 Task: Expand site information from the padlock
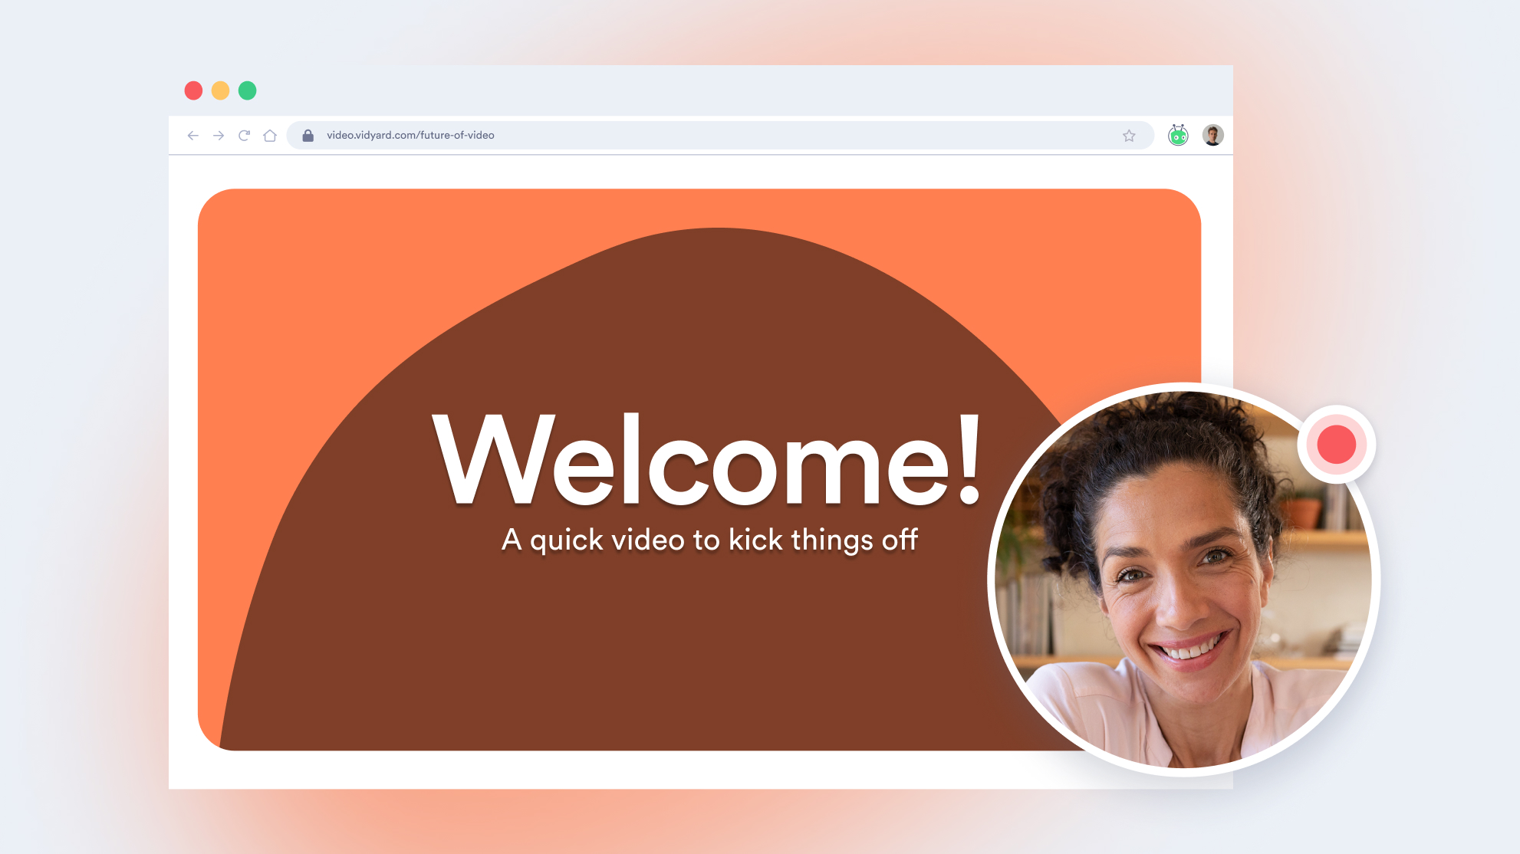308,135
